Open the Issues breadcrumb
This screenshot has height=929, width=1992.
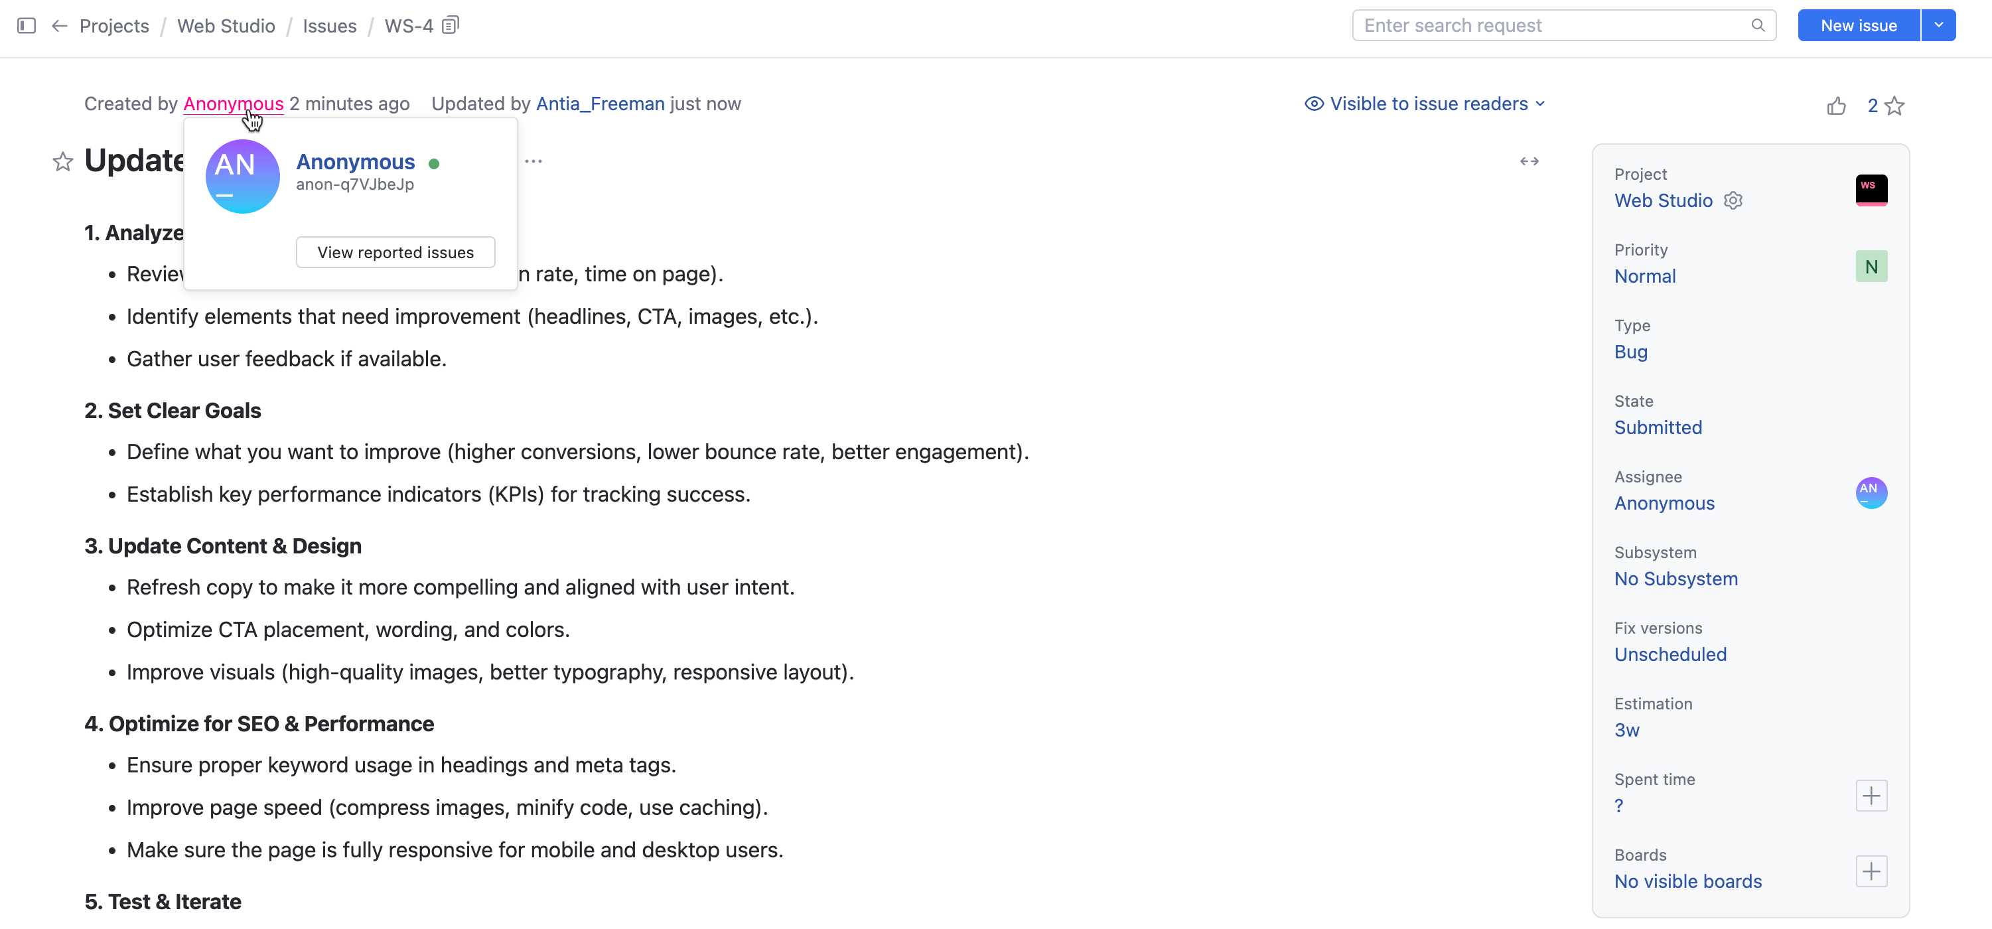point(329,25)
